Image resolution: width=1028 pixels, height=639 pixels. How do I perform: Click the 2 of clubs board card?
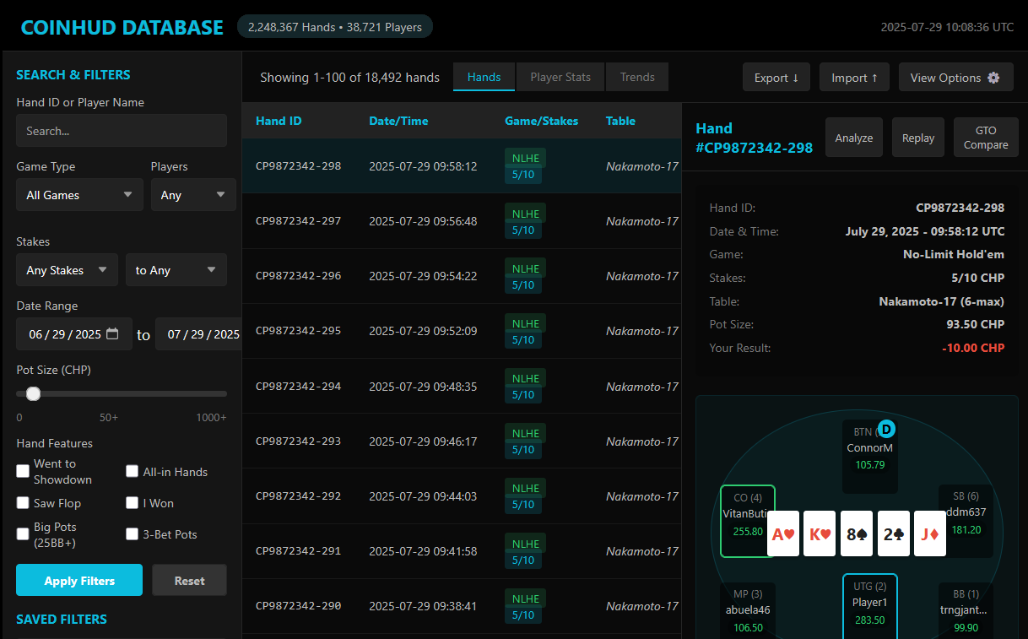[x=894, y=533]
